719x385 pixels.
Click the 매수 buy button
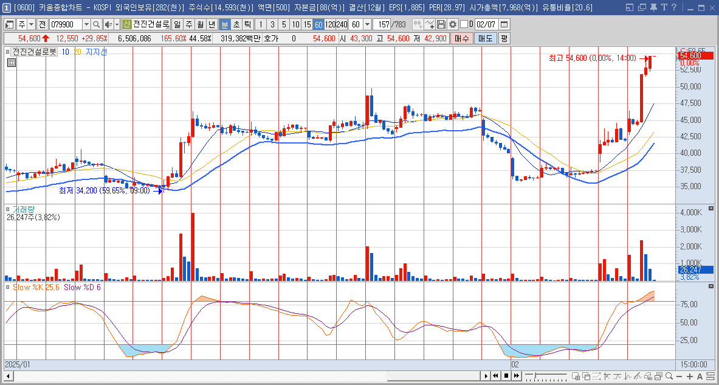coord(461,38)
